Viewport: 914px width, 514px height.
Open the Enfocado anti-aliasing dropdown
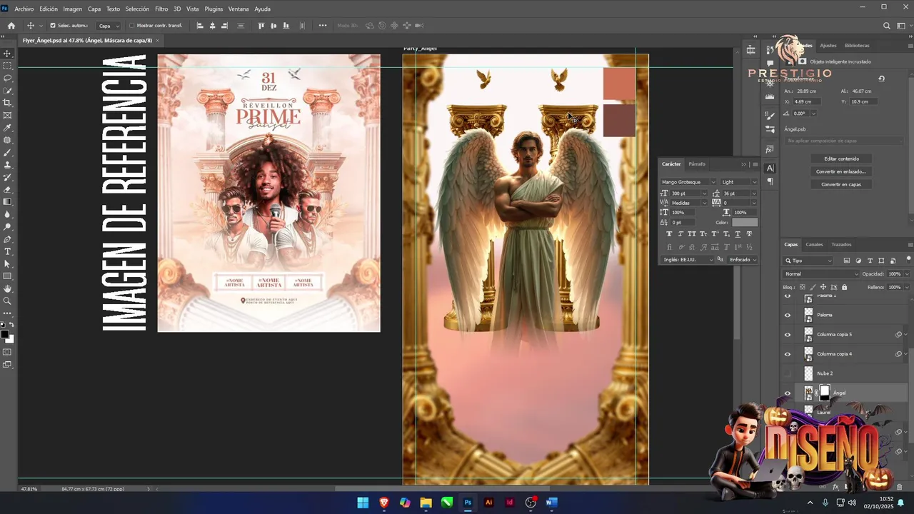[743, 259]
